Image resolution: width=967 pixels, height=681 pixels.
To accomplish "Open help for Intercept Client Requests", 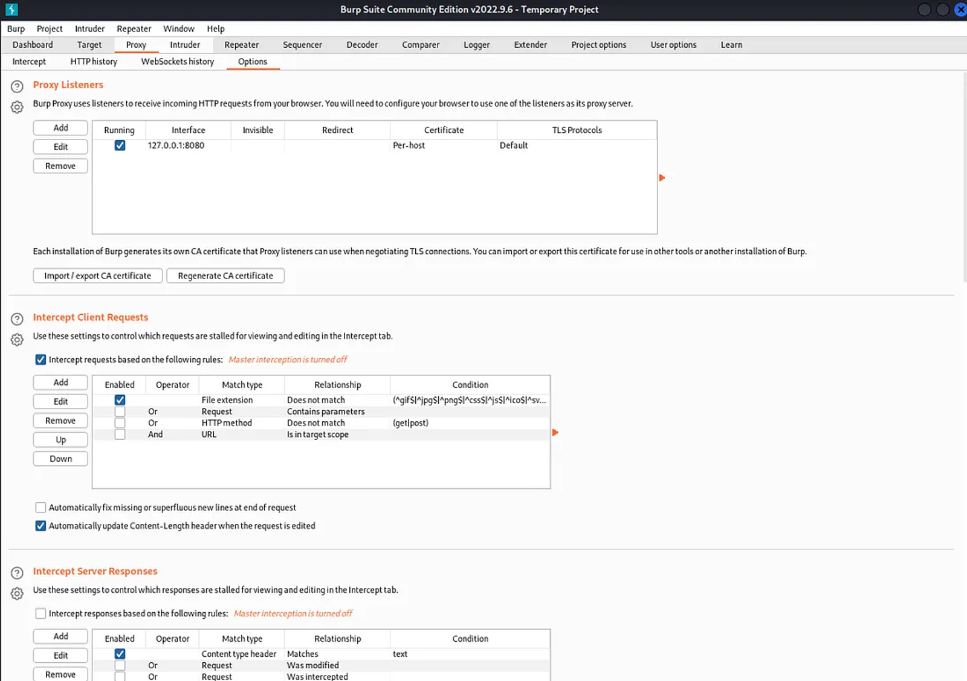I will click(x=17, y=319).
